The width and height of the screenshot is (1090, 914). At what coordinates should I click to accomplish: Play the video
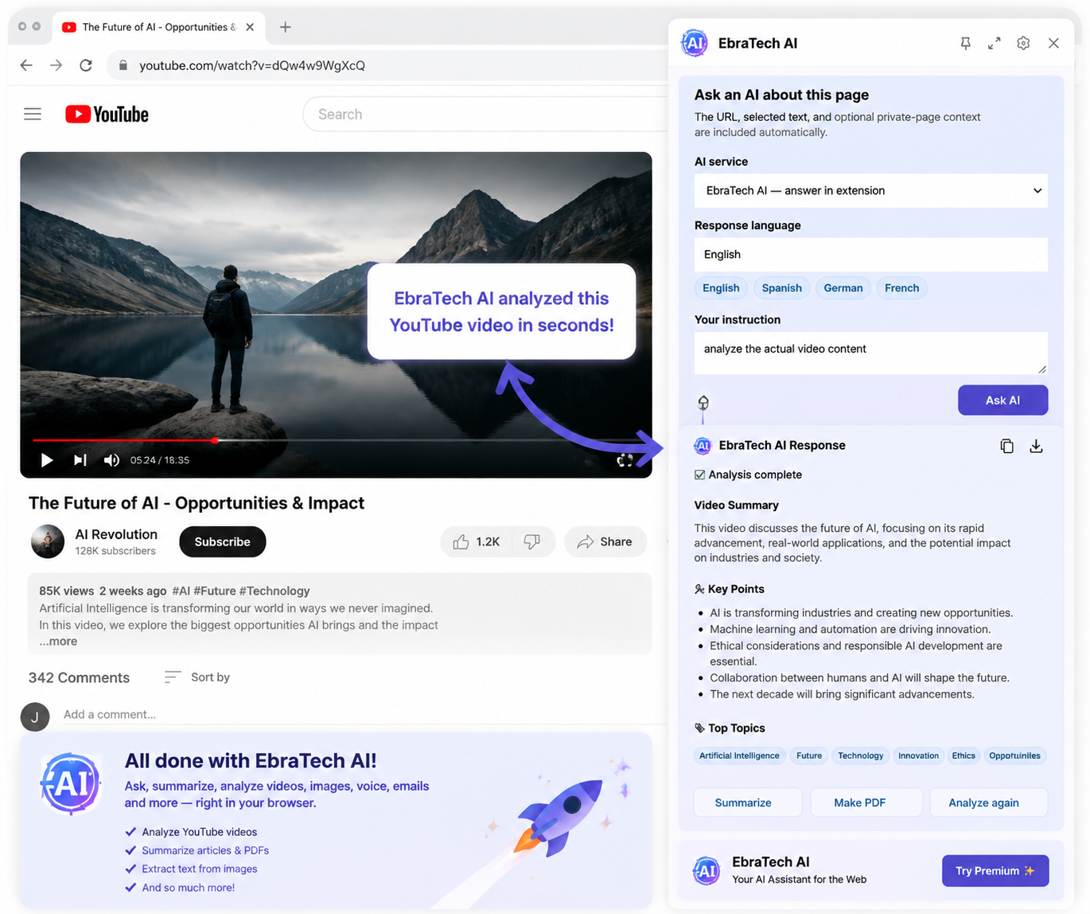pyautogui.click(x=47, y=460)
